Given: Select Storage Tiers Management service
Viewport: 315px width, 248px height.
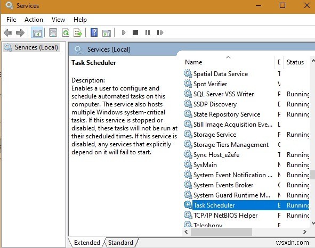Looking at the screenshot, I should (231, 145).
